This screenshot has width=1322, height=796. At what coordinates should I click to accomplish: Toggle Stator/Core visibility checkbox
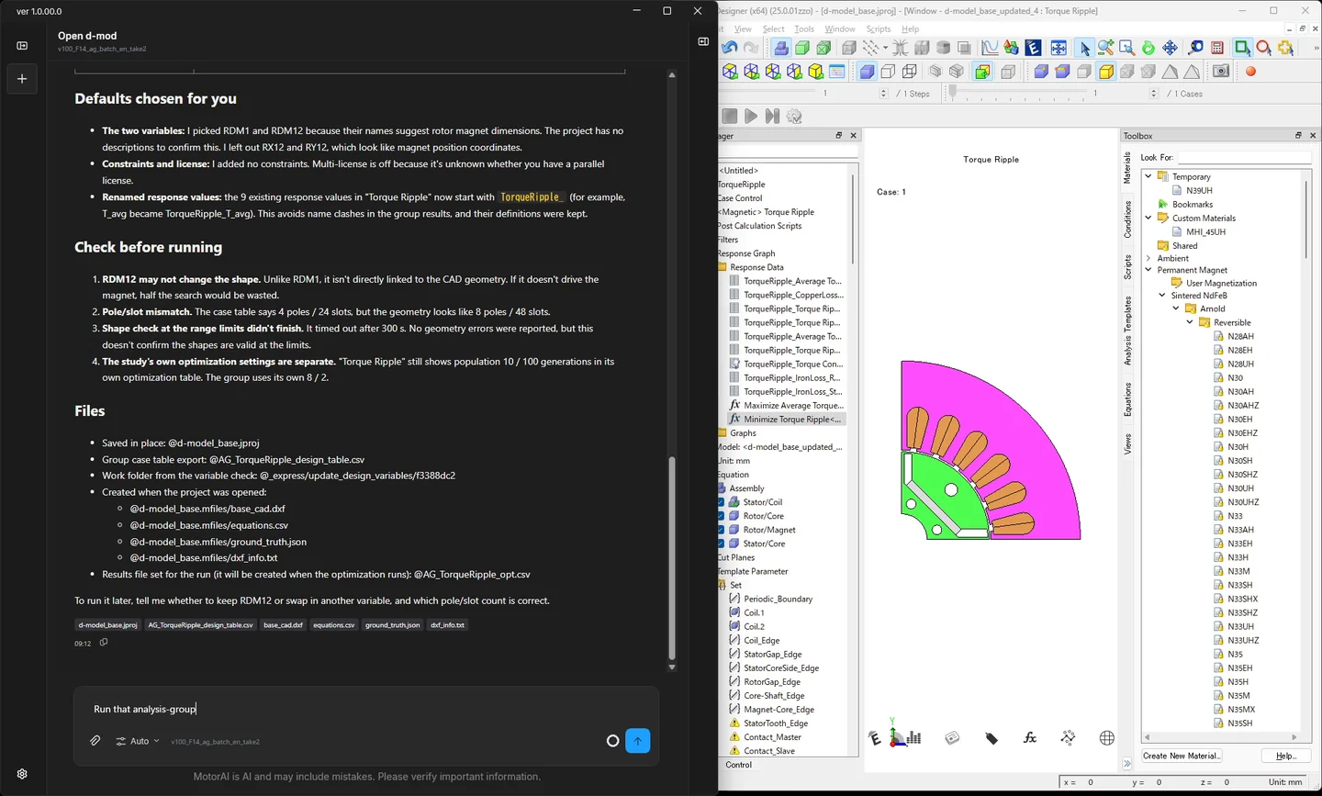[x=722, y=544]
